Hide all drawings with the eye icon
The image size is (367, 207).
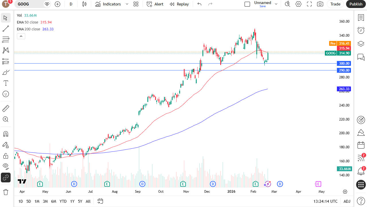[x=6, y=167]
